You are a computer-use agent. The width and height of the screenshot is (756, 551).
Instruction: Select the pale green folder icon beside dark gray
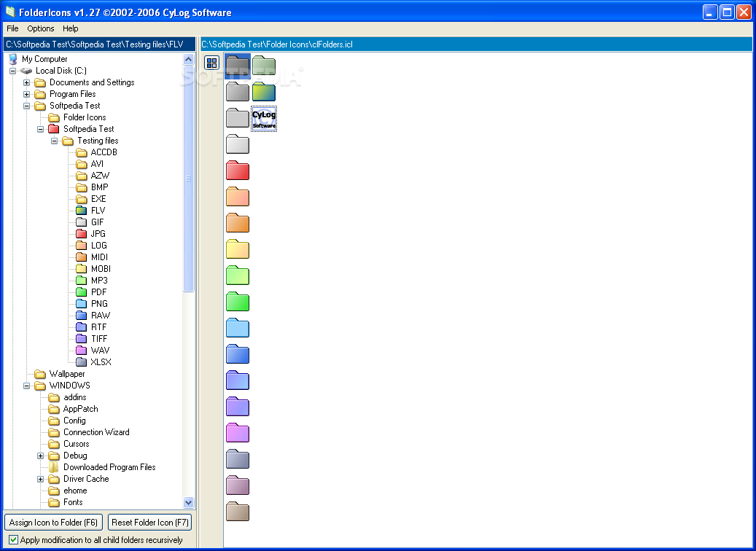(264, 66)
